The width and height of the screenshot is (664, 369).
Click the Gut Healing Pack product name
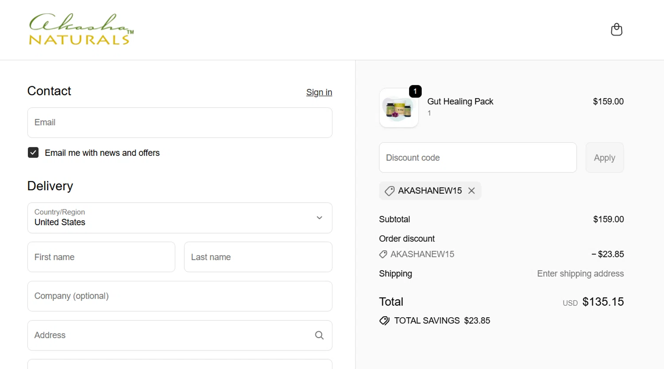click(x=460, y=101)
